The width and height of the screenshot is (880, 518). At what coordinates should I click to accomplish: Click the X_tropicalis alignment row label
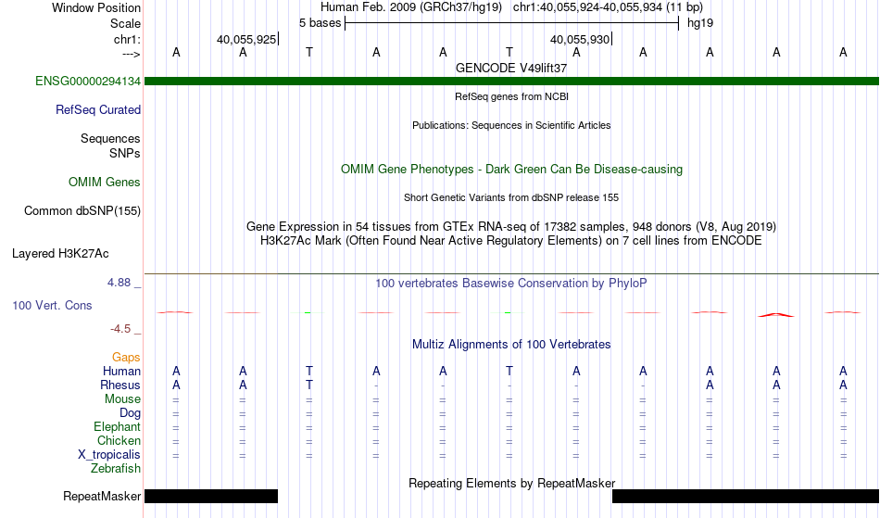click(109, 455)
